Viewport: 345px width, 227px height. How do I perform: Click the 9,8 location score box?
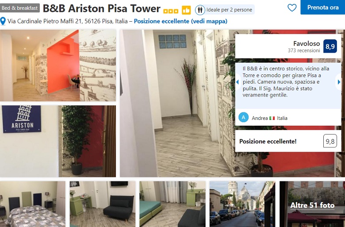(330, 141)
